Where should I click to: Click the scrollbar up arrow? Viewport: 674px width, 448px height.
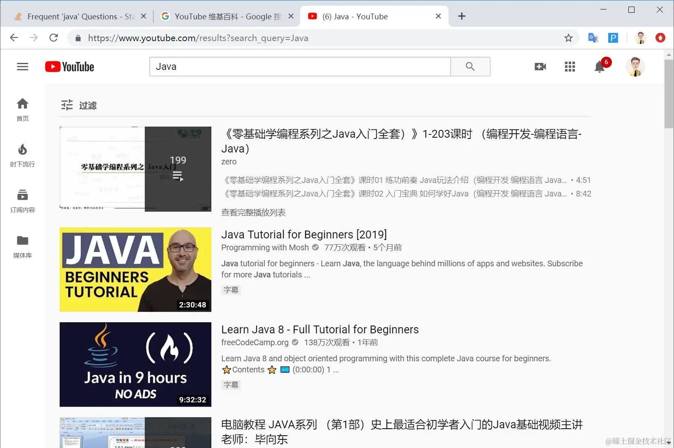click(x=669, y=54)
